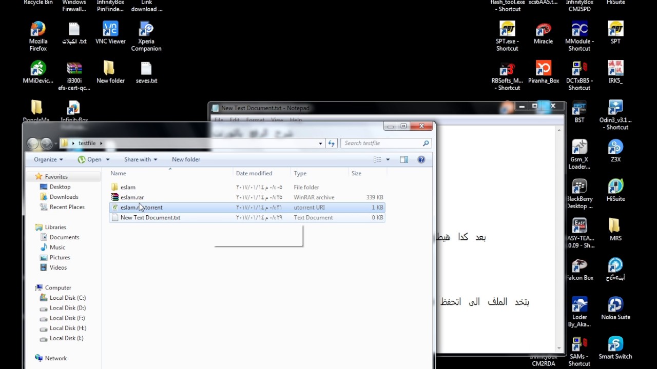Open MMiDevice desktop shortcut

tap(38, 72)
